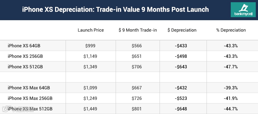Image resolution: width=258 pixels, height=114 pixels.
Task: Select the iPhone XS 256GB row label
Action: 25,56
